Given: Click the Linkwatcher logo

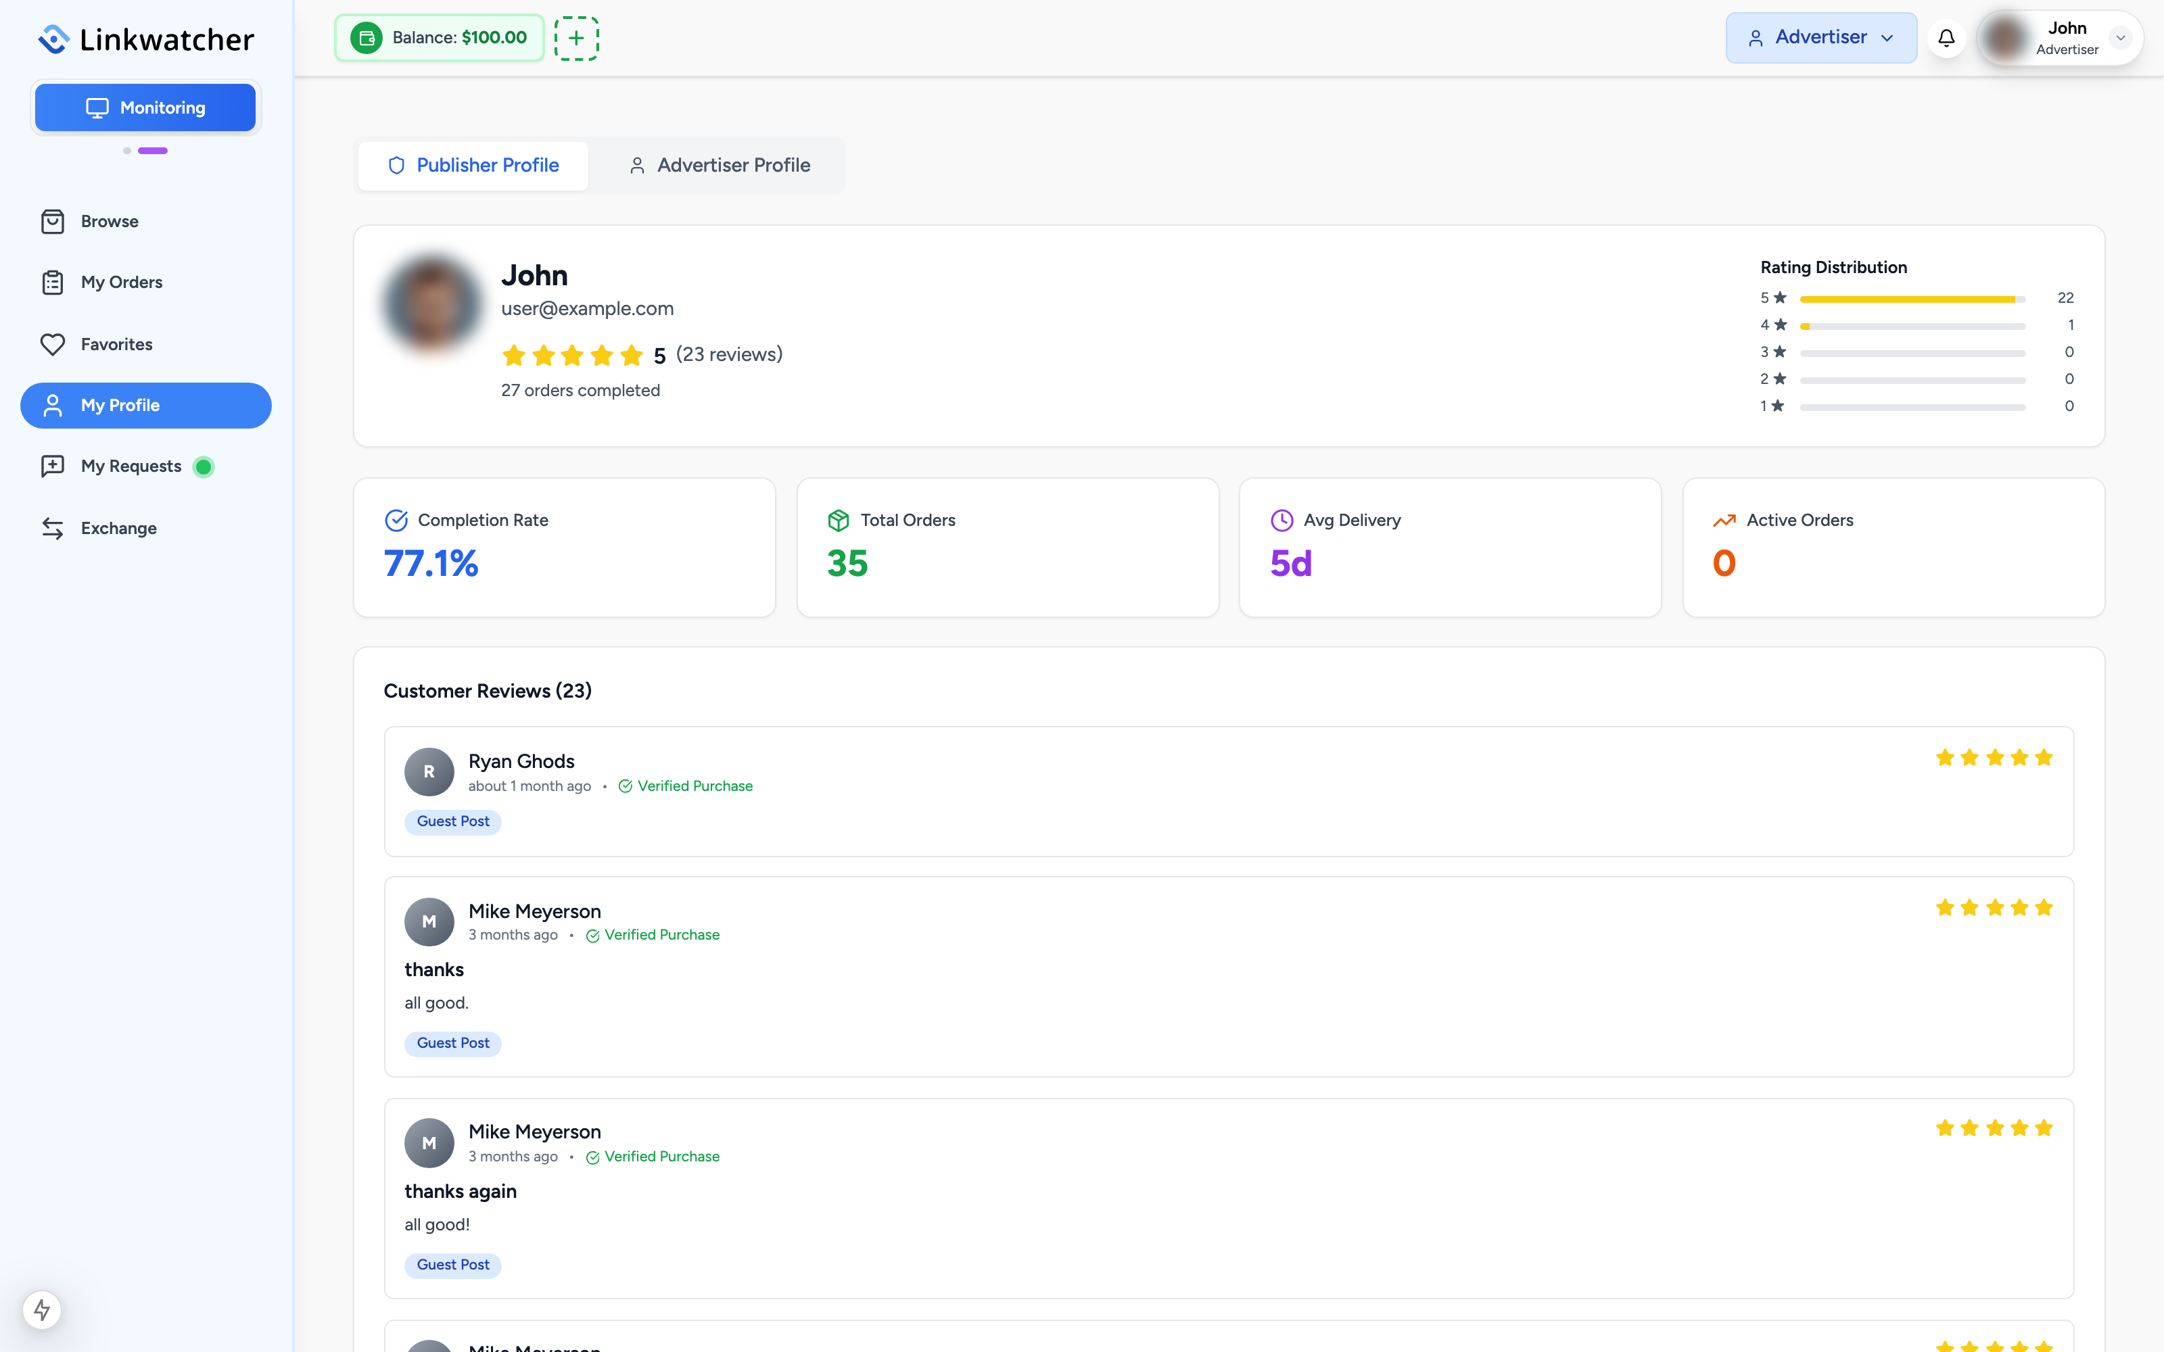Looking at the screenshot, I should coord(146,39).
